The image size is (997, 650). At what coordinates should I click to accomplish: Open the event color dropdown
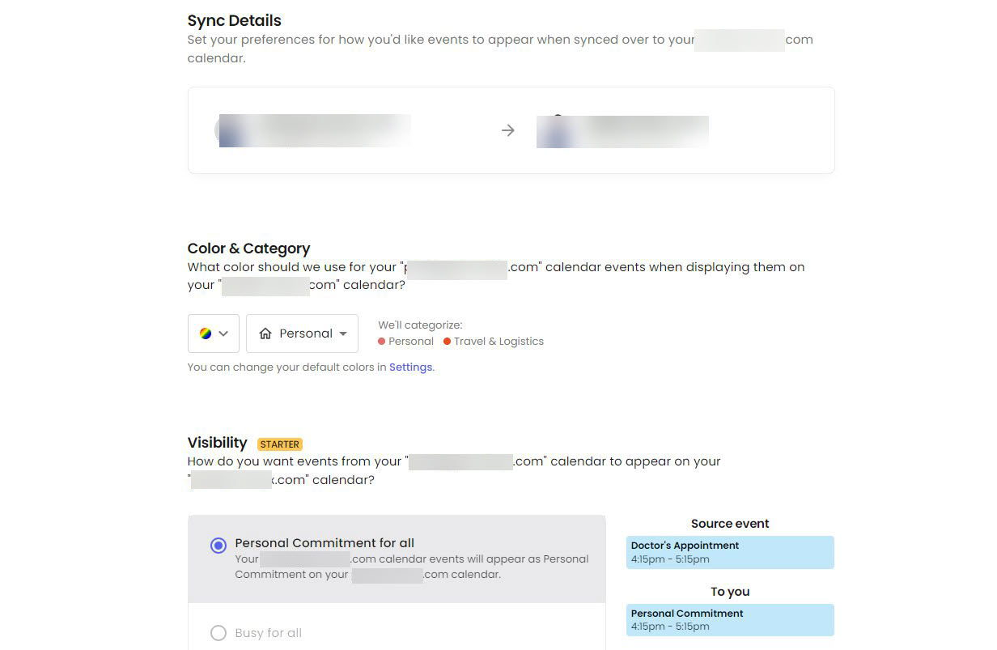click(213, 333)
